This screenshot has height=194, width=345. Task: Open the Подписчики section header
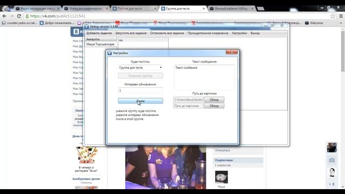tap(238, 160)
